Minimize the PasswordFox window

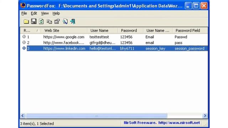188,6
